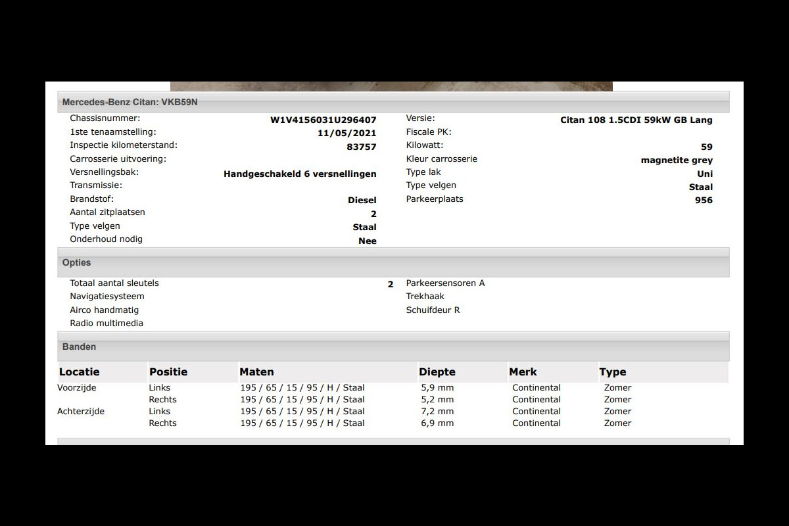Select version text Citan 108 1.5CDI 59kW GB Lang
Screen dimensions: 789x526
[636, 120]
